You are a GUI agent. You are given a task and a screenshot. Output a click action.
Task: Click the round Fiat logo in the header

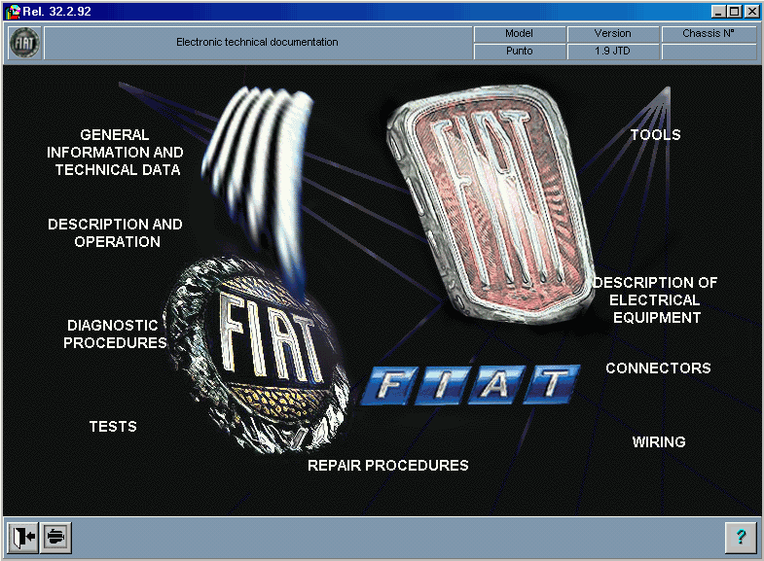25,43
